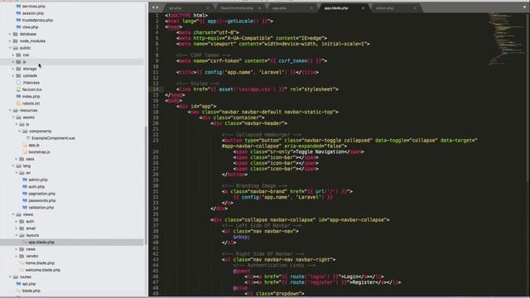Open home.blade.php from sidebar
This screenshot has height=298, width=530.
(x=40, y=263)
